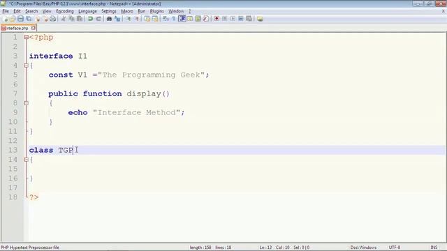Collapse the display function fold on line 8
This screenshot has height=251, width=447.
tap(27, 103)
